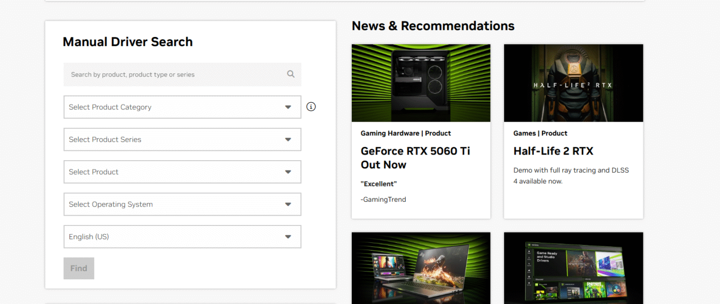Click the search magnifier icon
Viewport: 720px width, 304px height.
pyautogui.click(x=291, y=74)
